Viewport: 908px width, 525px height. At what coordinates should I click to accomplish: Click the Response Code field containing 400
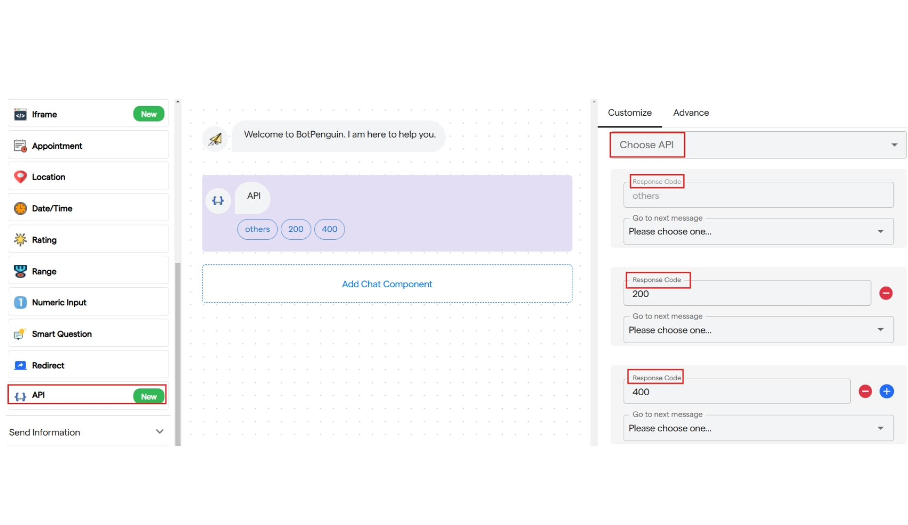point(737,391)
